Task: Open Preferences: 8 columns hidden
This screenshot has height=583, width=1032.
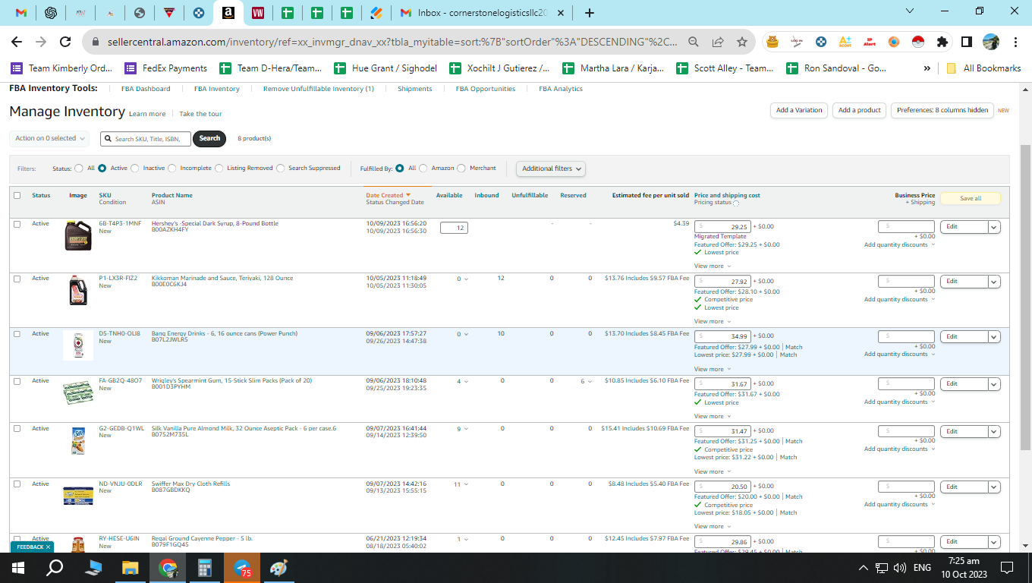Action: pos(942,110)
